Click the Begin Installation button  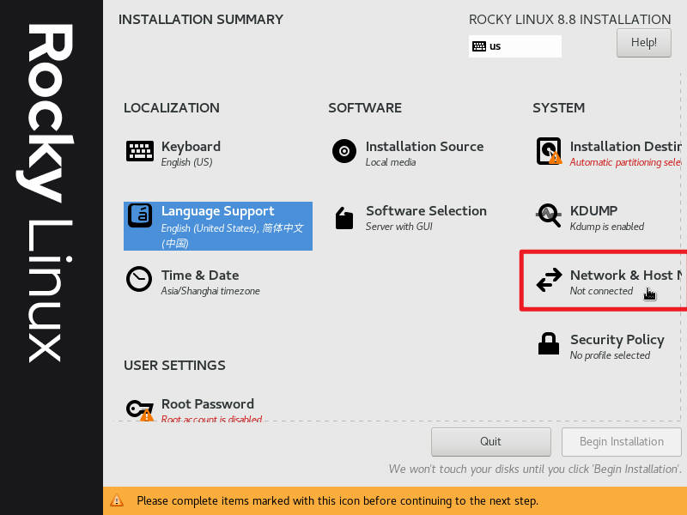(x=621, y=441)
